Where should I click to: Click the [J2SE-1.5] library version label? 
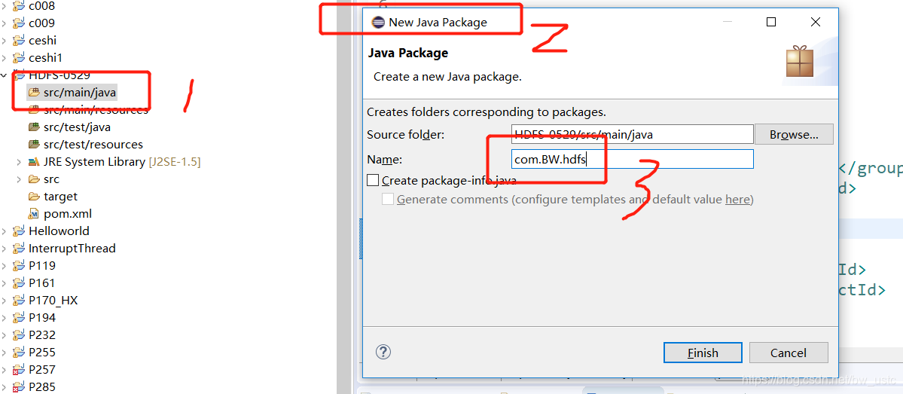pos(175,162)
